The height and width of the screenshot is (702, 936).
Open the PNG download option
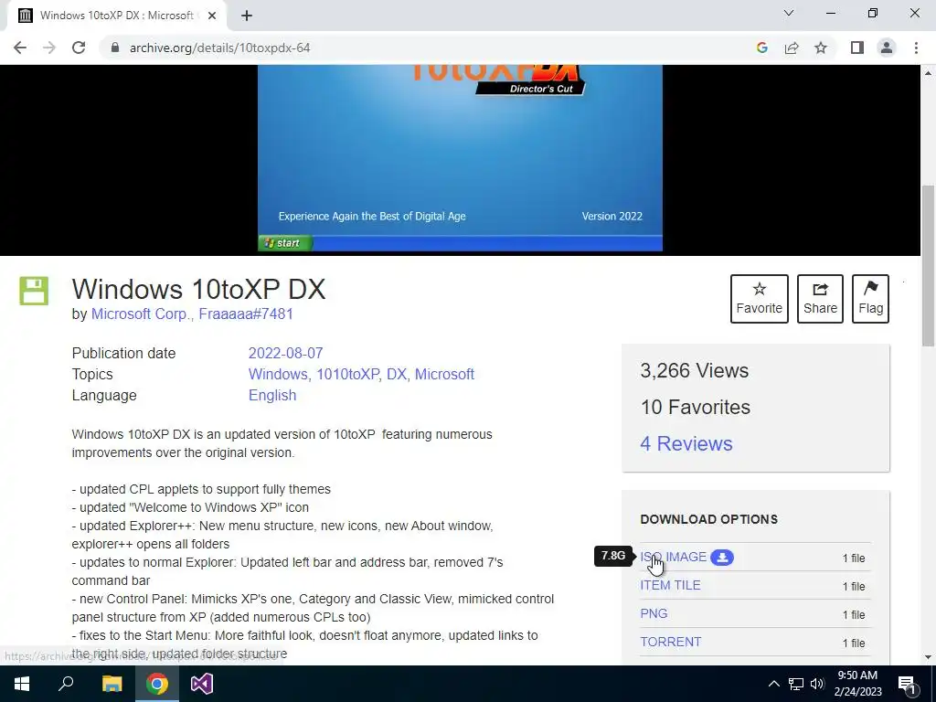click(654, 613)
